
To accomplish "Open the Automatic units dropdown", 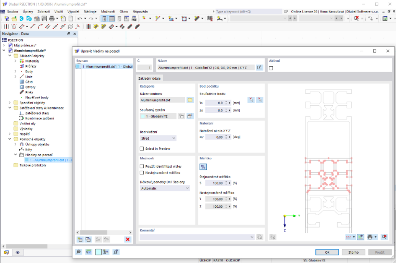I will point(165,189).
